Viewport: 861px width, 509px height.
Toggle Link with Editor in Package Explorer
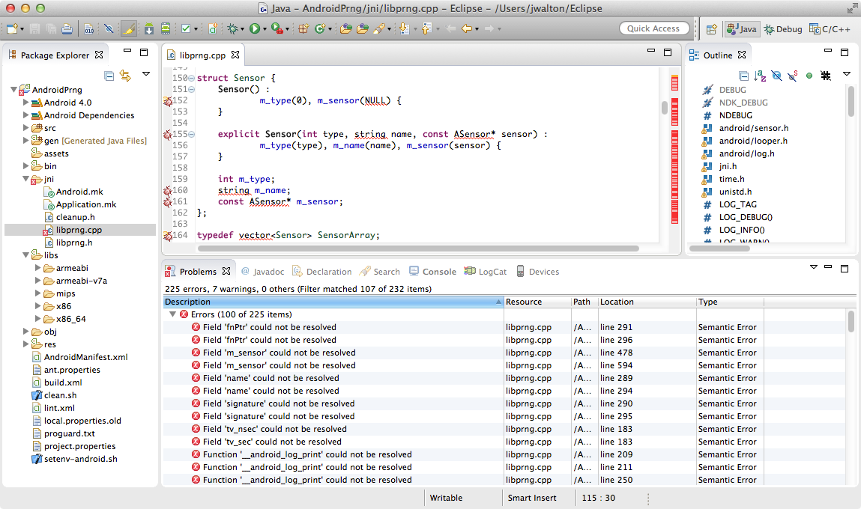[125, 76]
